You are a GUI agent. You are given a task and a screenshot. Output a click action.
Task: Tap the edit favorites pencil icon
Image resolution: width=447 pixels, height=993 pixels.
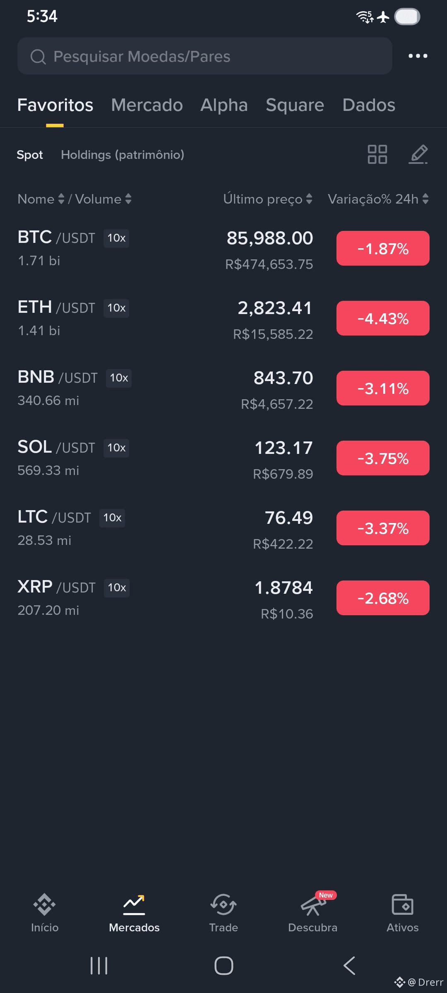coord(418,154)
